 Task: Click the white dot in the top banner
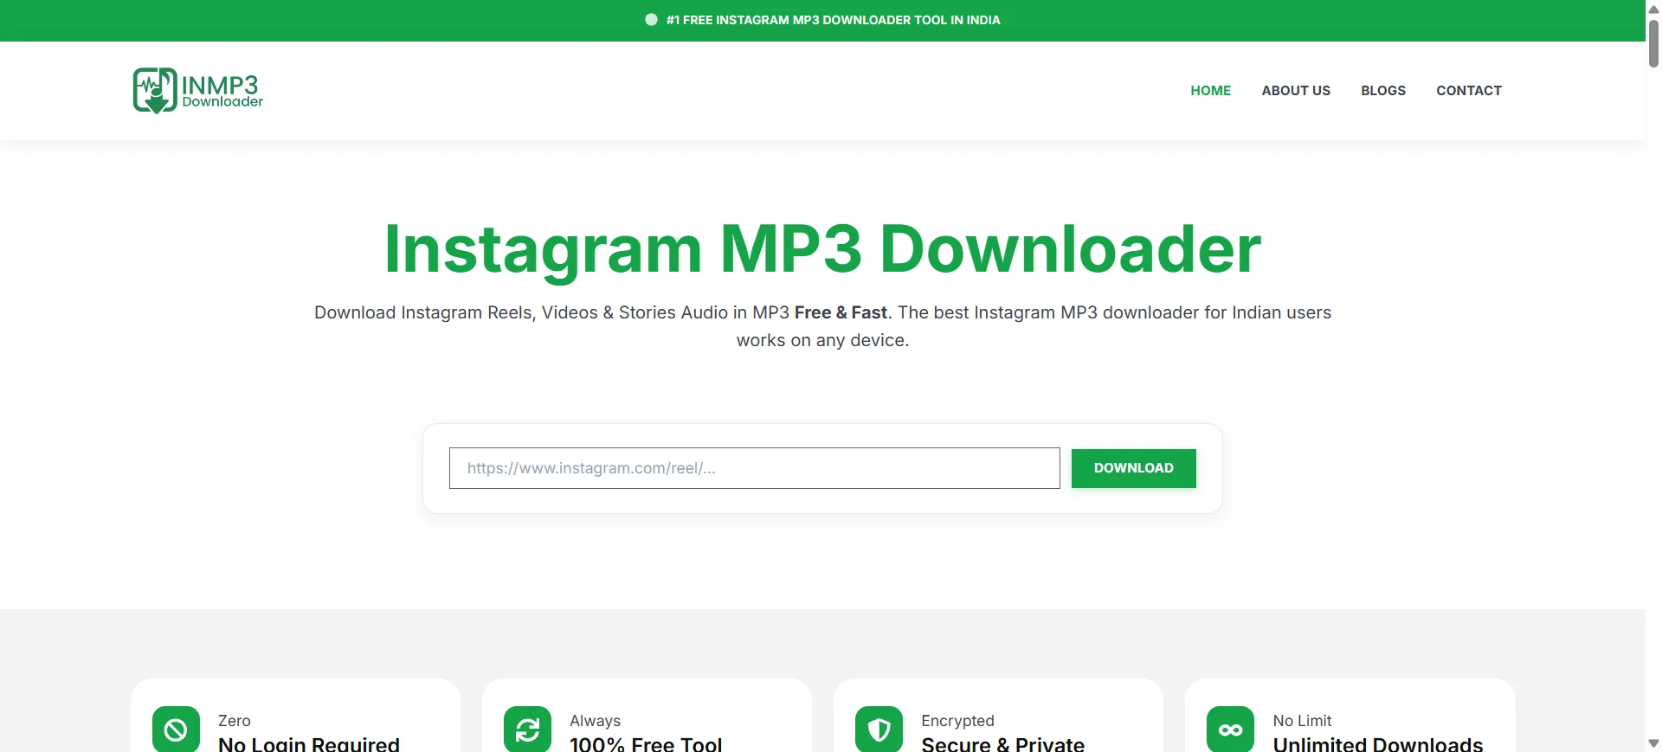click(x=651, y=20)
